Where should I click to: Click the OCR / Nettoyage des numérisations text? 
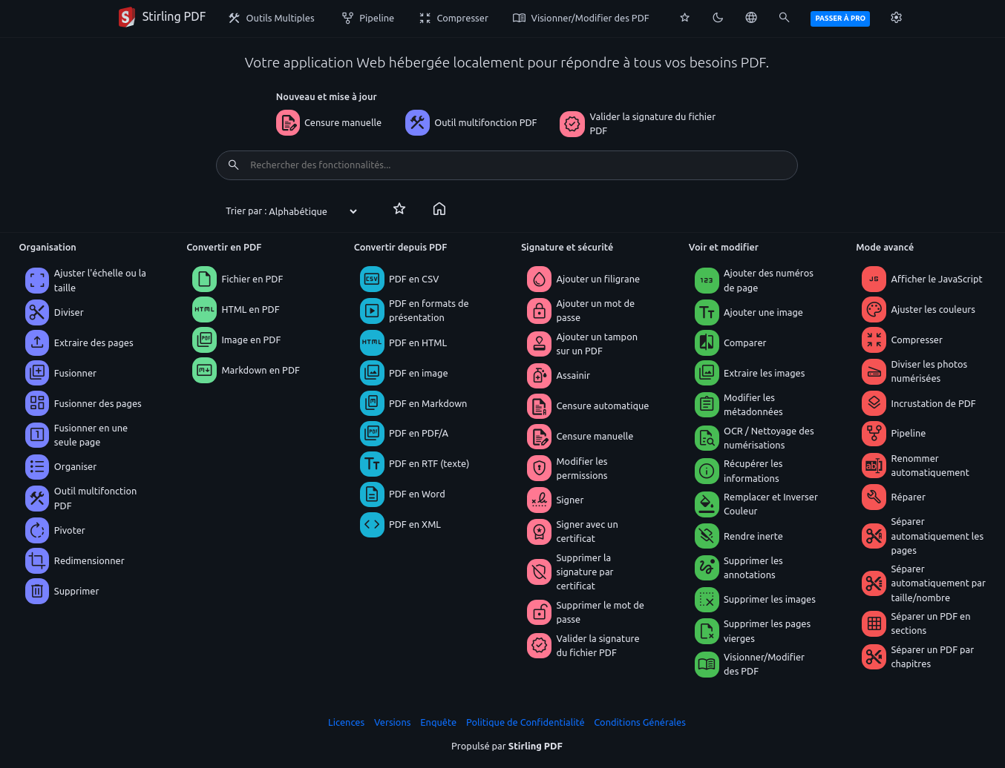(768, 438)
